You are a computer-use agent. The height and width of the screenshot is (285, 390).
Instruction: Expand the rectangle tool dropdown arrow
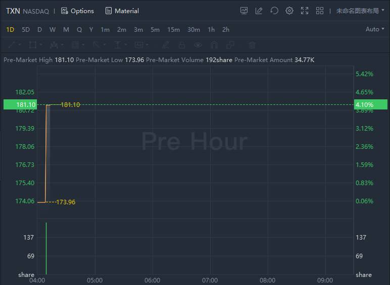[x=41, y=45]
